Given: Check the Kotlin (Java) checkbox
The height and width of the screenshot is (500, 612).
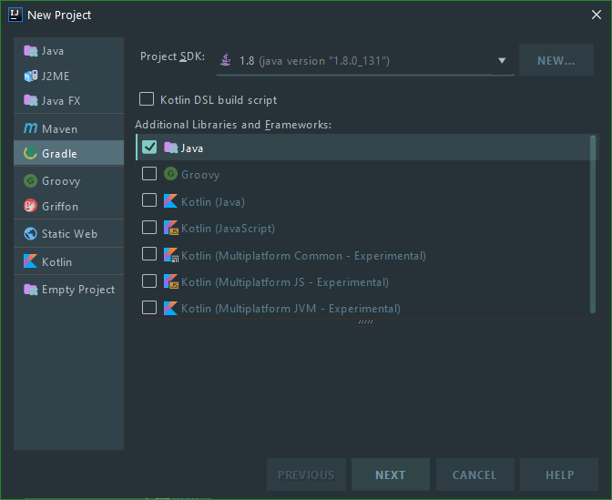Looking at the screenshot, I should (x=149, y=200).
